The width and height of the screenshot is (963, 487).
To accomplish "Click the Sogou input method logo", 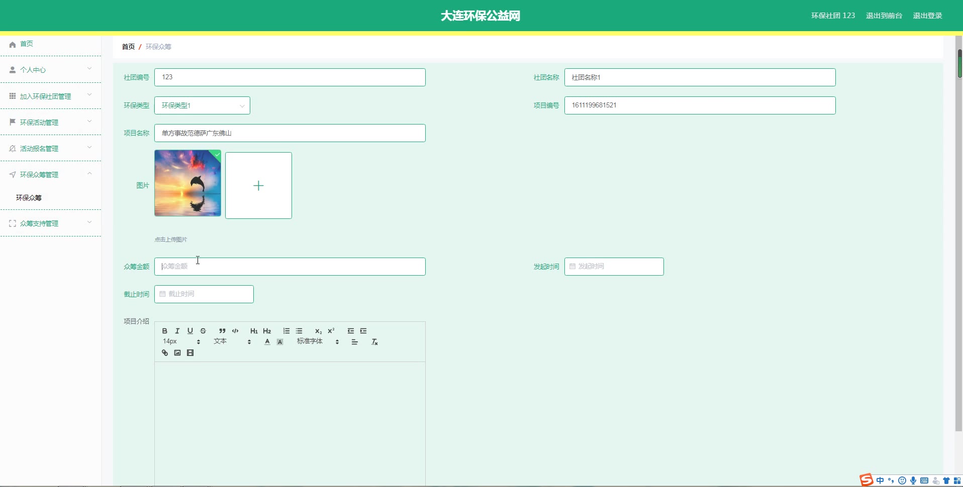I will 866,480.
